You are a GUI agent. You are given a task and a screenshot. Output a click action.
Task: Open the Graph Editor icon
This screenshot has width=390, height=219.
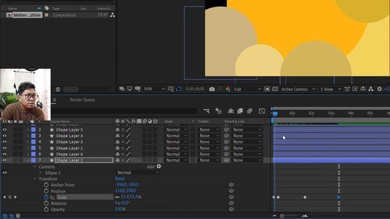coord(262,111)
